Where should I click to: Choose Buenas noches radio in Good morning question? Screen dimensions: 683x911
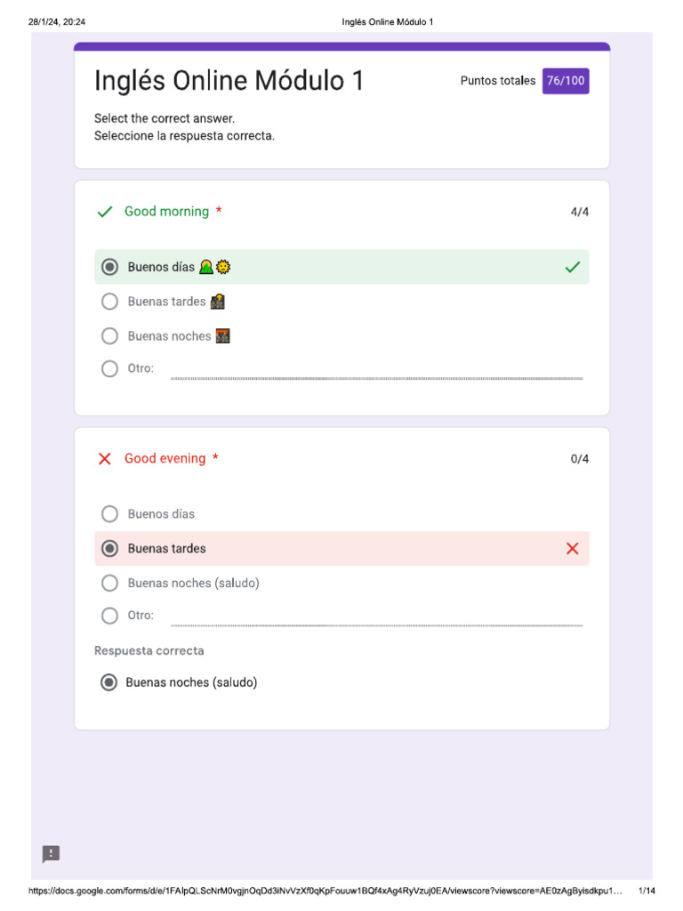(109, 336)
